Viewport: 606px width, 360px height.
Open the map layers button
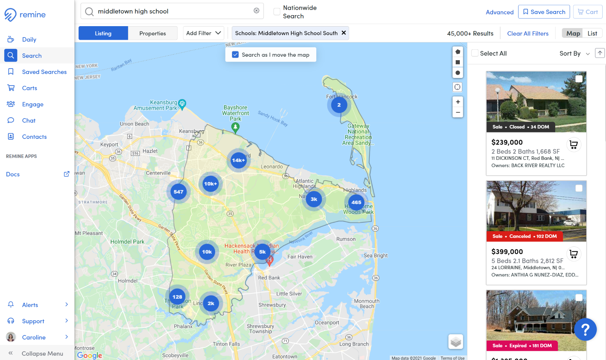coord(456,342)
